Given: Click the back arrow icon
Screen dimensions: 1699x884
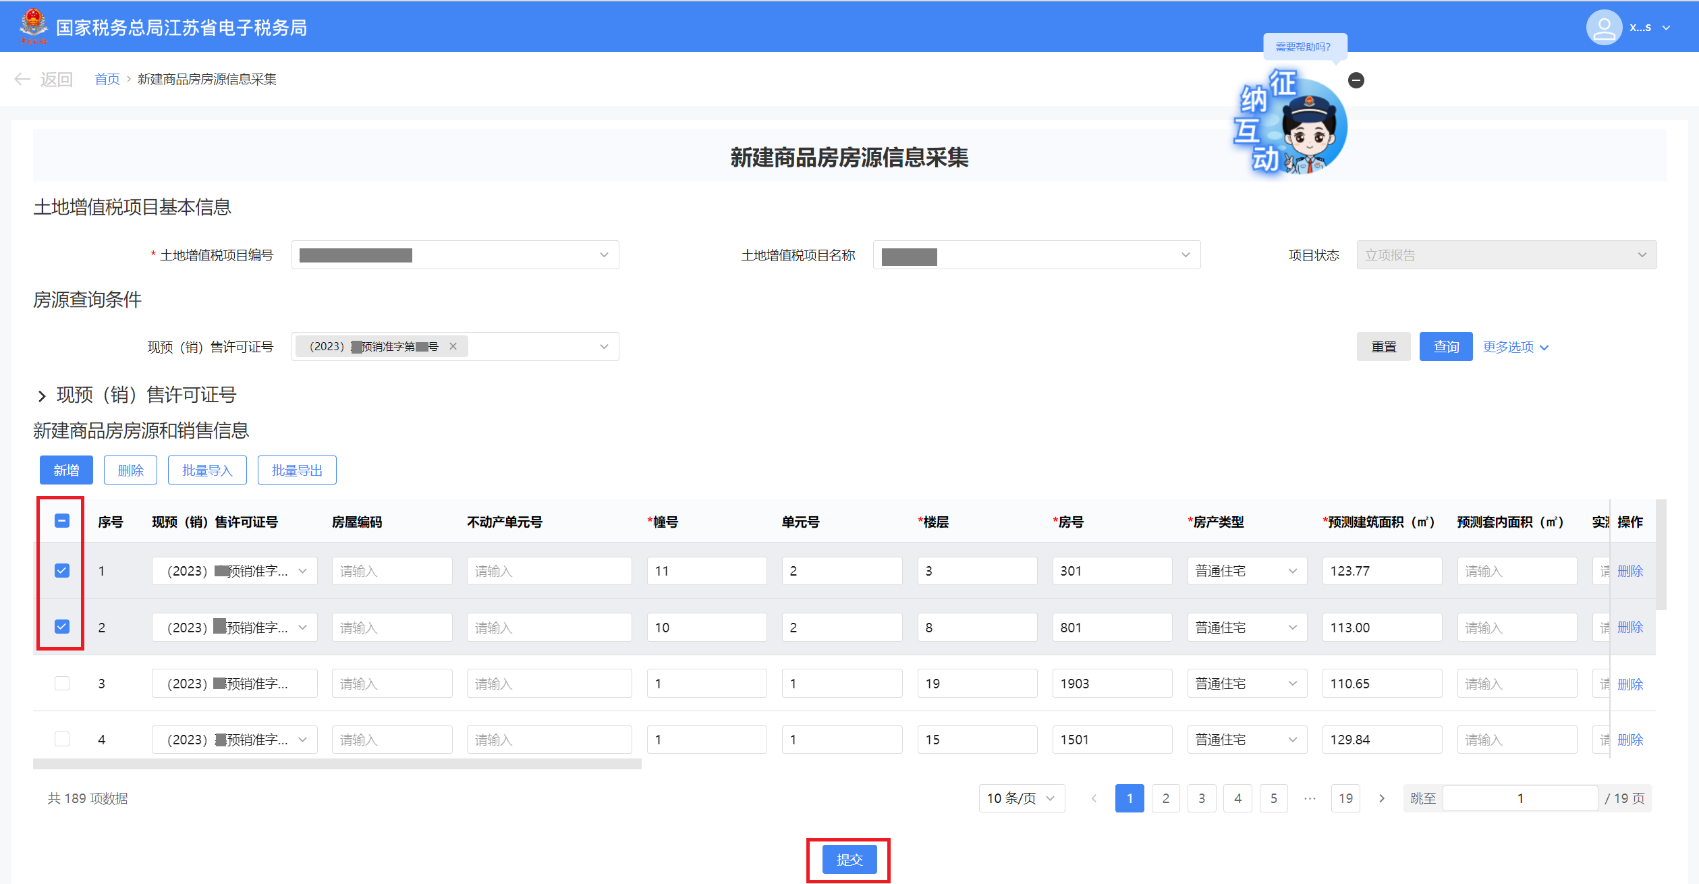Looking at the screenshot, I should [22, 80].
